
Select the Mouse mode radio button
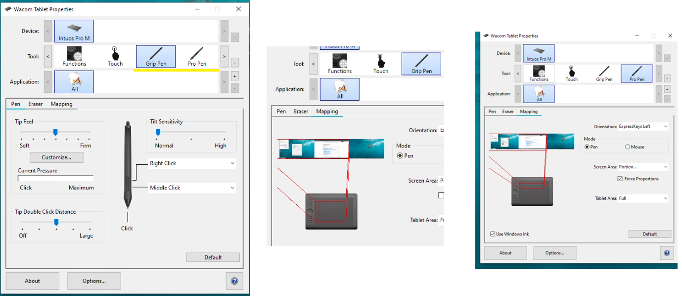(x=628, y=147)
